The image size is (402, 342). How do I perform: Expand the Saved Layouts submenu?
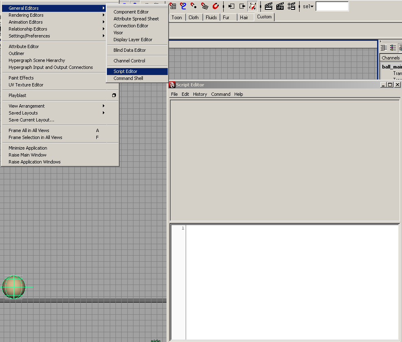click(54, 113)
